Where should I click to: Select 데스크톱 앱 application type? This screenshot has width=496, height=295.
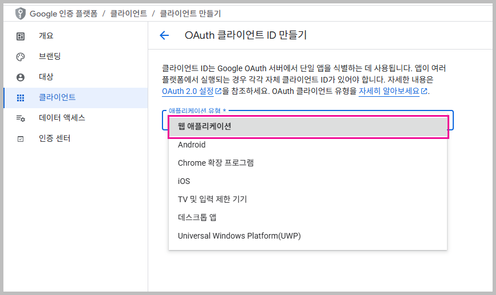pos(197,218)
